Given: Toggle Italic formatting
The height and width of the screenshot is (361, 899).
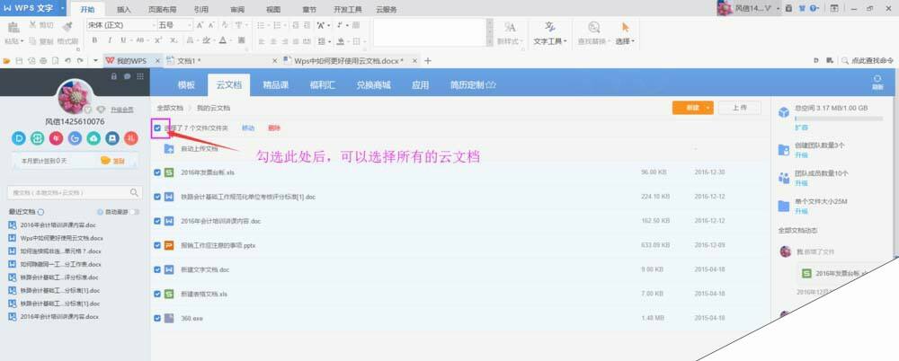Looking at the screenshot, I should click(110, 40).
